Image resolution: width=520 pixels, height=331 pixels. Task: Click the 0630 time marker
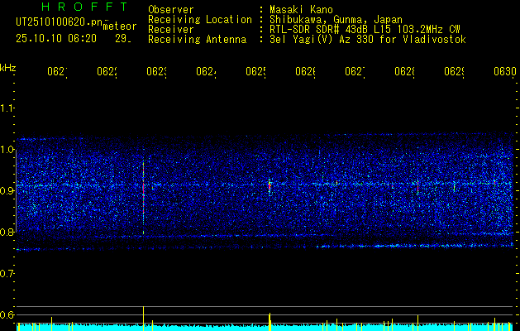(x=505, y=72)
